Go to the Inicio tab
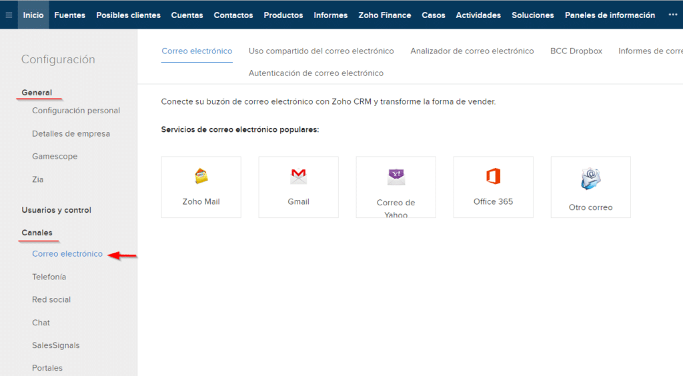 33,15
